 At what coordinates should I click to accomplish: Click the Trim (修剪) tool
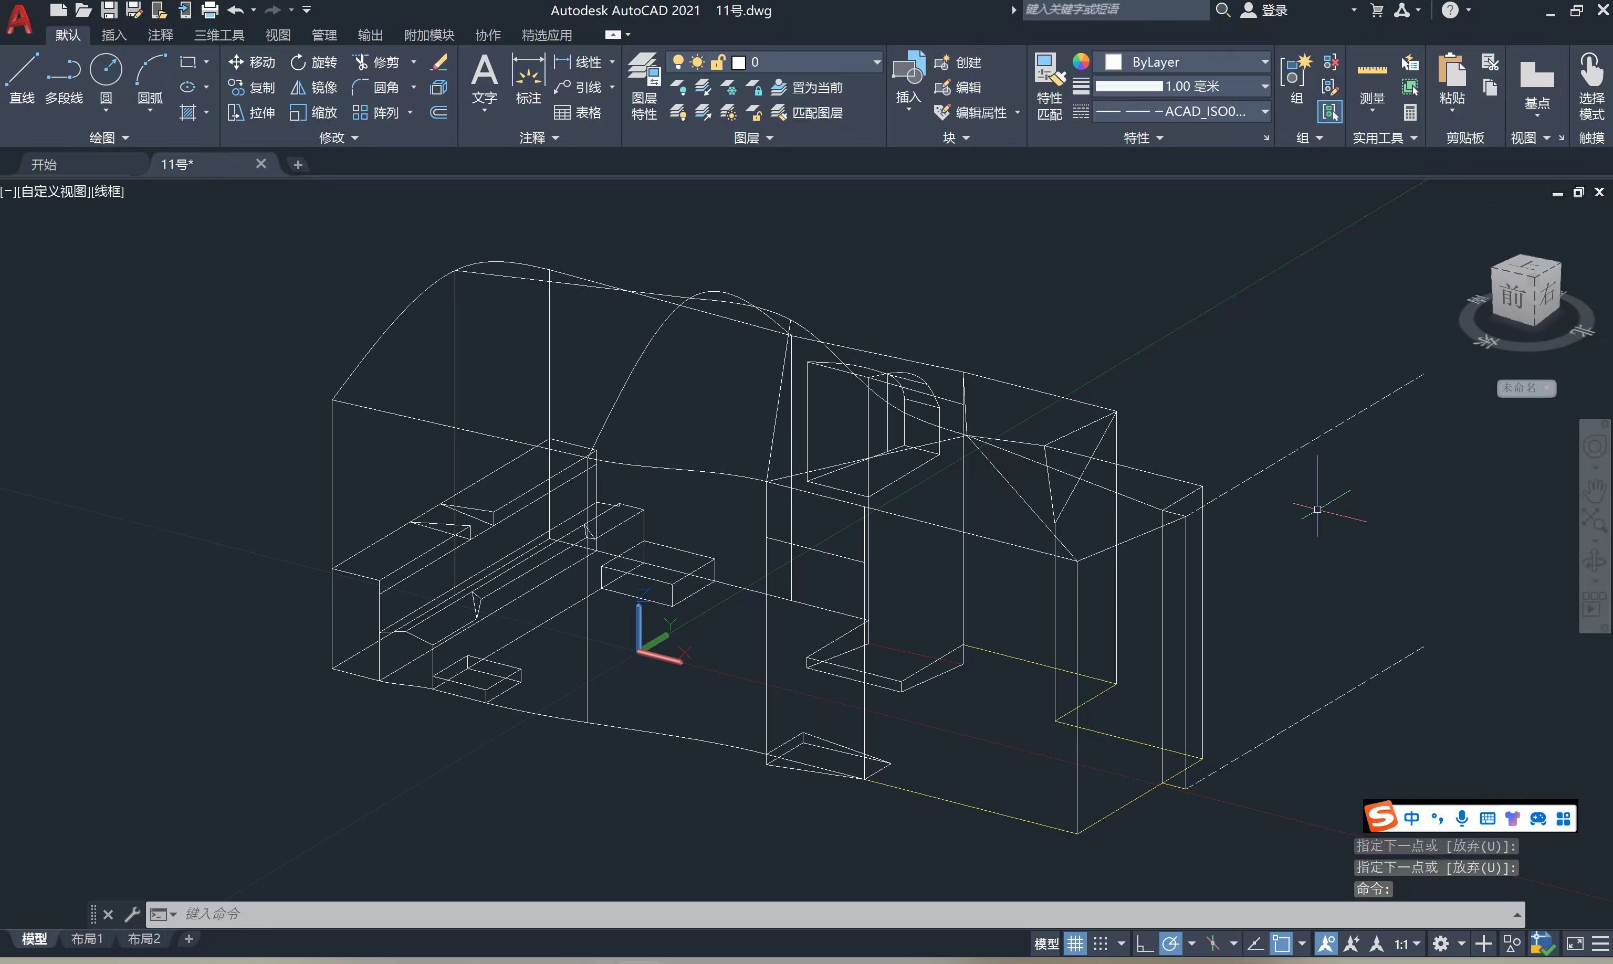click(x=376, y=62)
